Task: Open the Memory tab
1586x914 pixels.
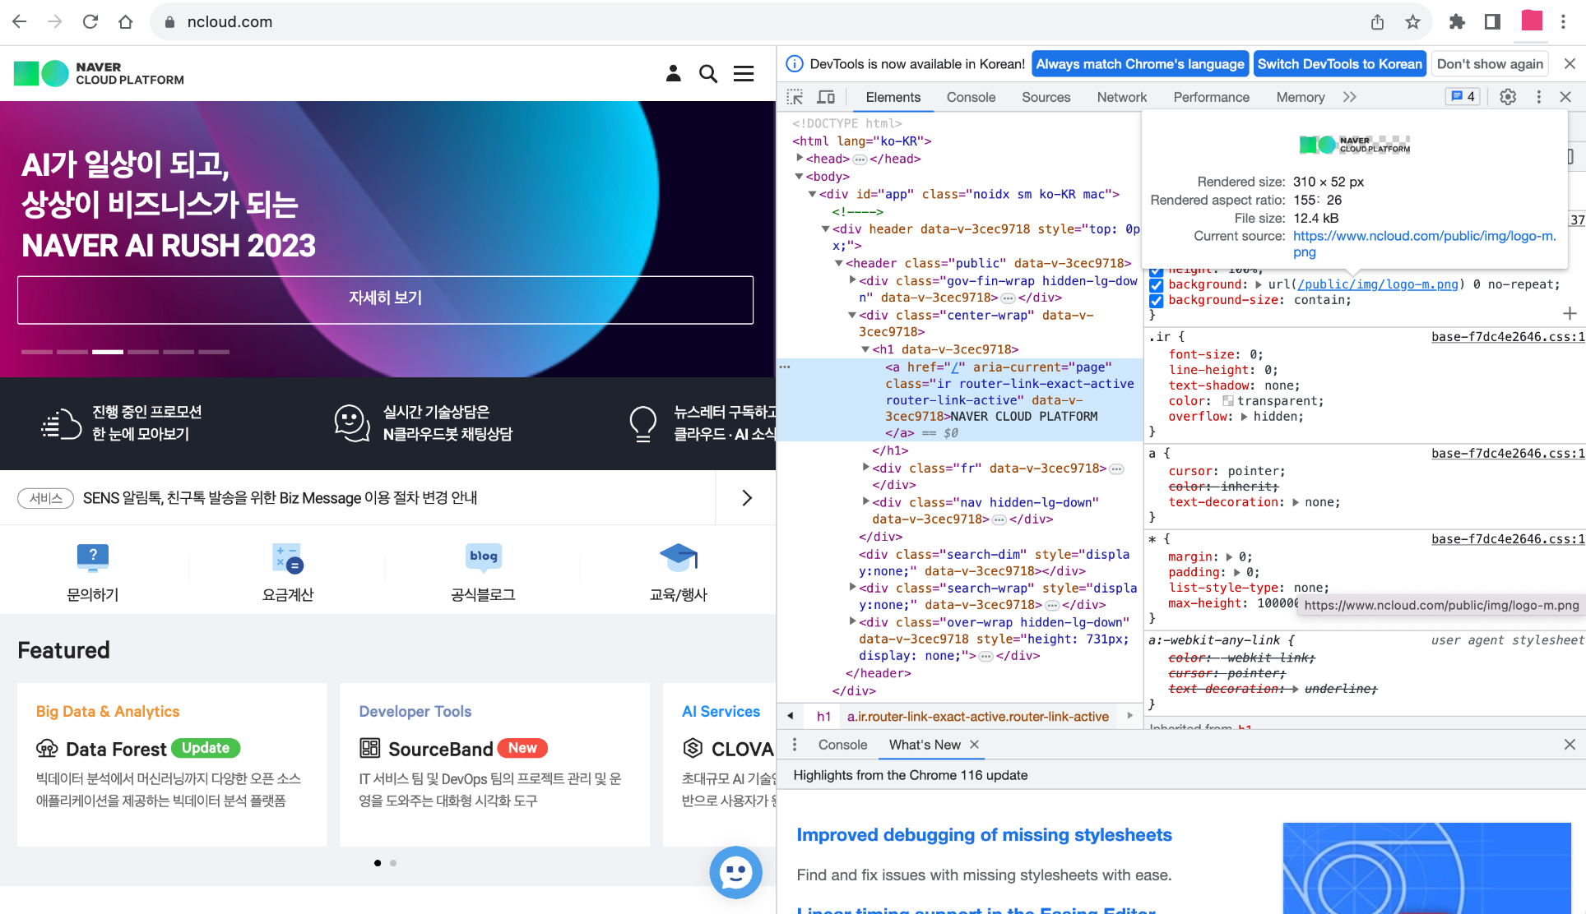Action: 1300,97
